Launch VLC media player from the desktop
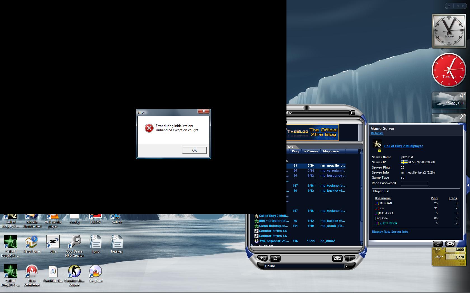The image size is (470, 293). (x=53, y=221)
